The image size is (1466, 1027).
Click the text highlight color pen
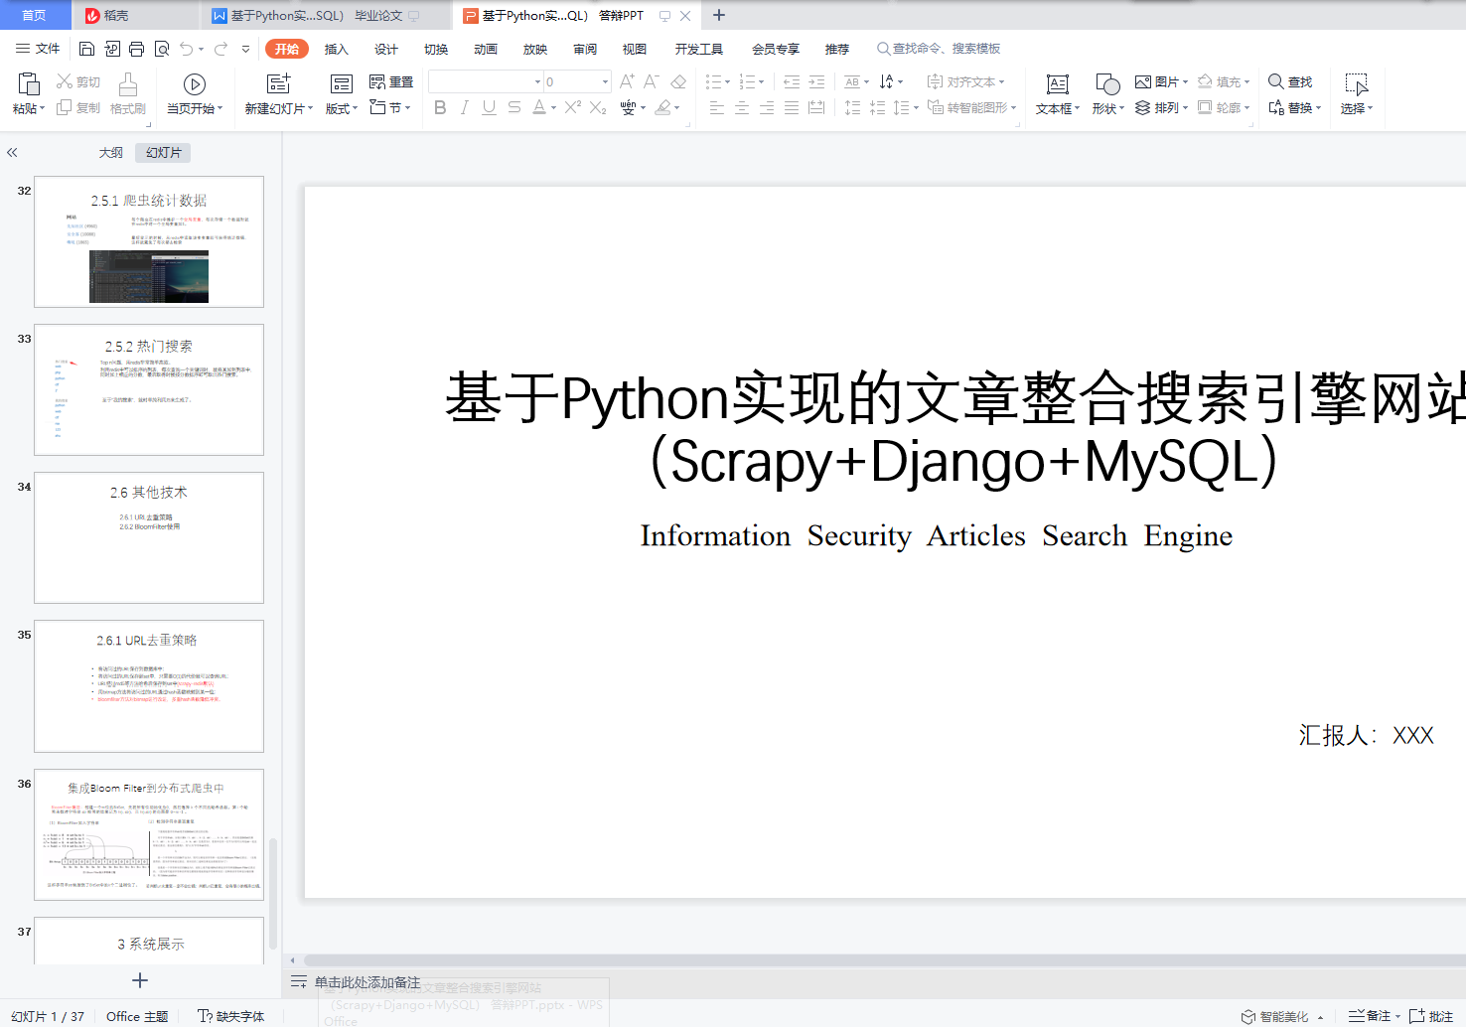point(663,107)
